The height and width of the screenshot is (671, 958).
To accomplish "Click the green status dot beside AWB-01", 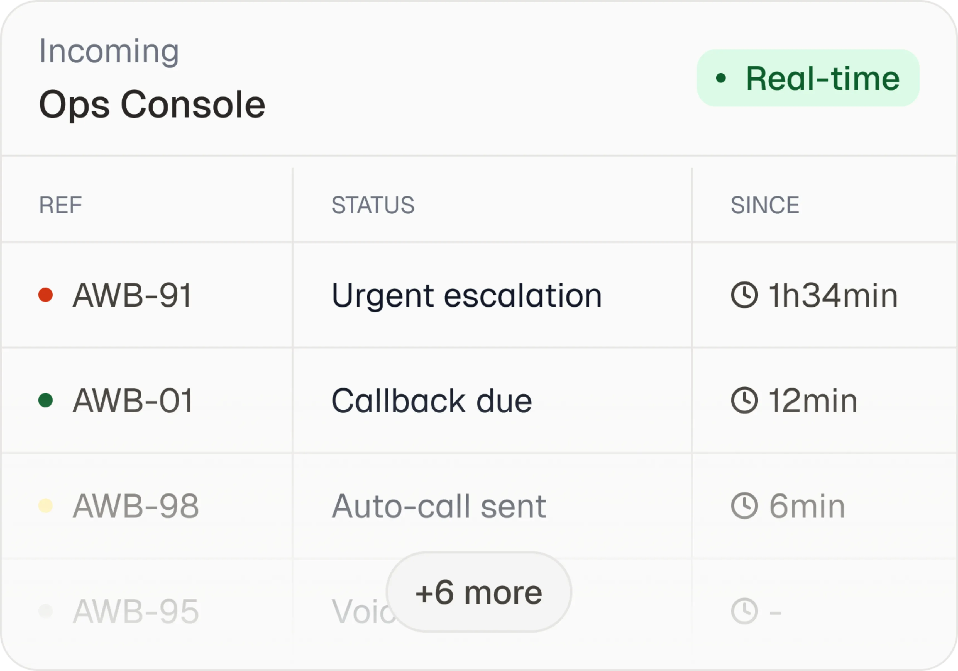I will [x=45, y=400].
